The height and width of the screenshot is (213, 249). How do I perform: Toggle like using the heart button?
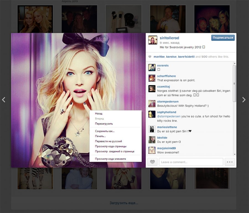coord(152,162)
